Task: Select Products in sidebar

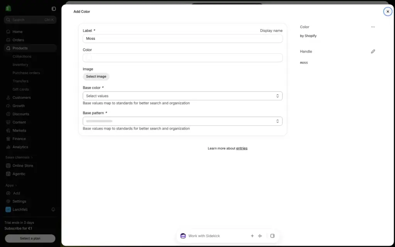Action: tap(30, 48)
